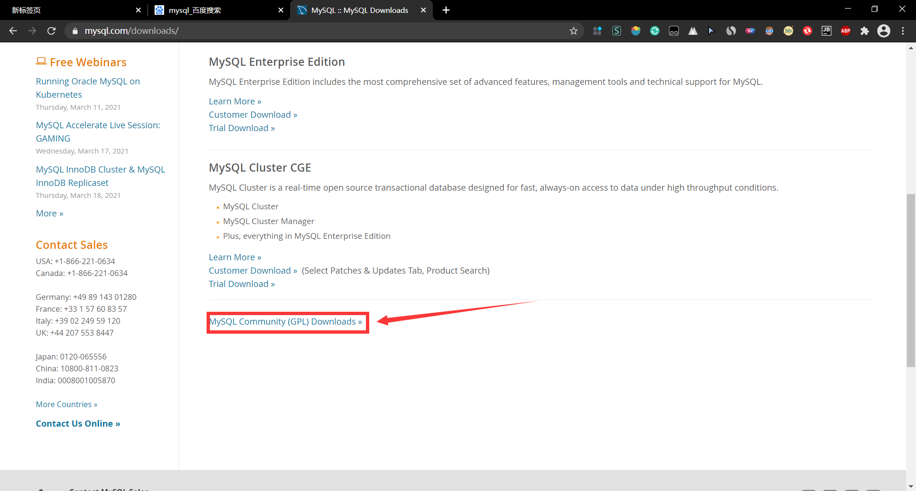Click Trial Download under Enterprise Edition
The height and width of the screenshot is (491, 916).
point(242,128)
